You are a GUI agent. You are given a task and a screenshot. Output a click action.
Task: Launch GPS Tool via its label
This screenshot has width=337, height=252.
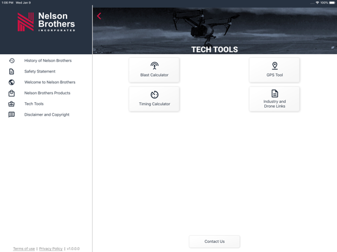(275, 75)
